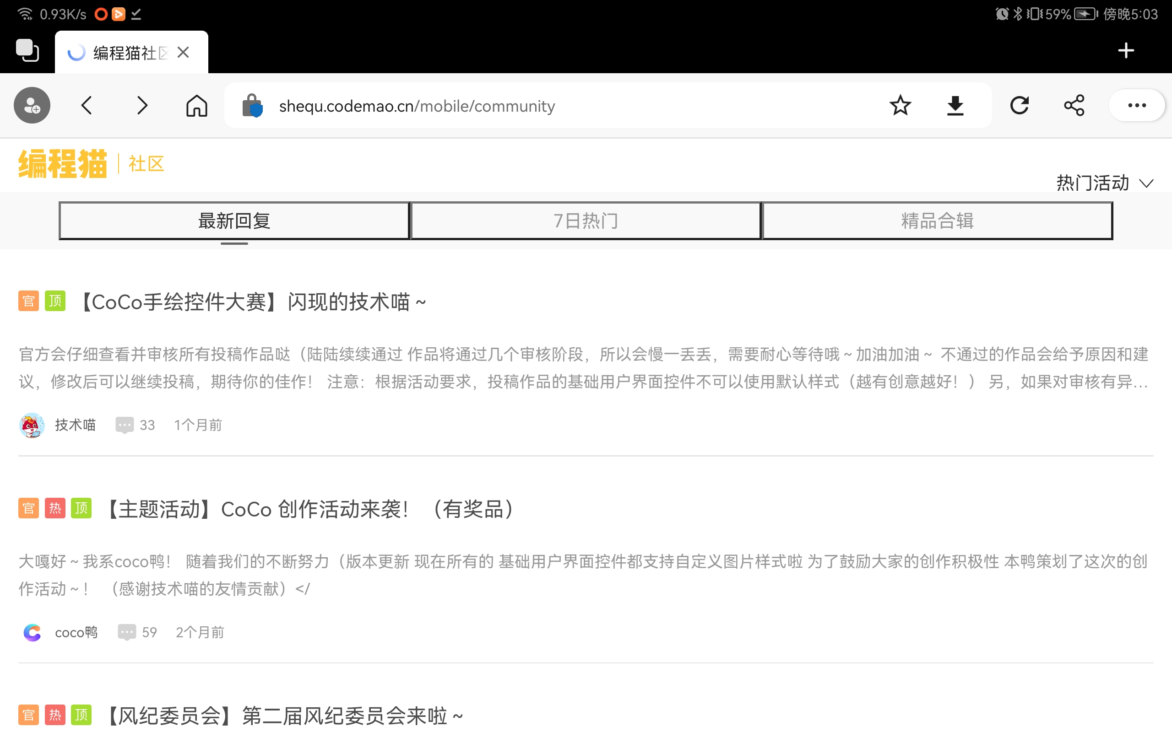Image resolution: width=1172 pixels, height=732 pixels.
Task: Switch to 精品合辑 tab
Action: click(x=937, y=221)
